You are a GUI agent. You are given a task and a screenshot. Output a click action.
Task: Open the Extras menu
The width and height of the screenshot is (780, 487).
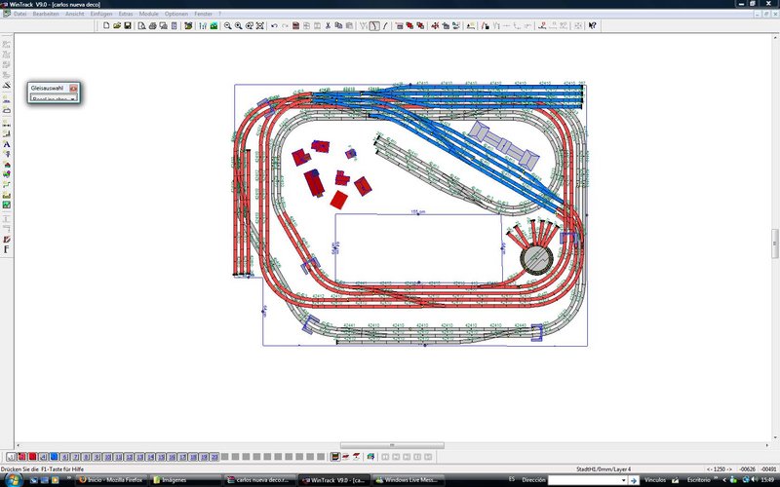coord(126,14)
